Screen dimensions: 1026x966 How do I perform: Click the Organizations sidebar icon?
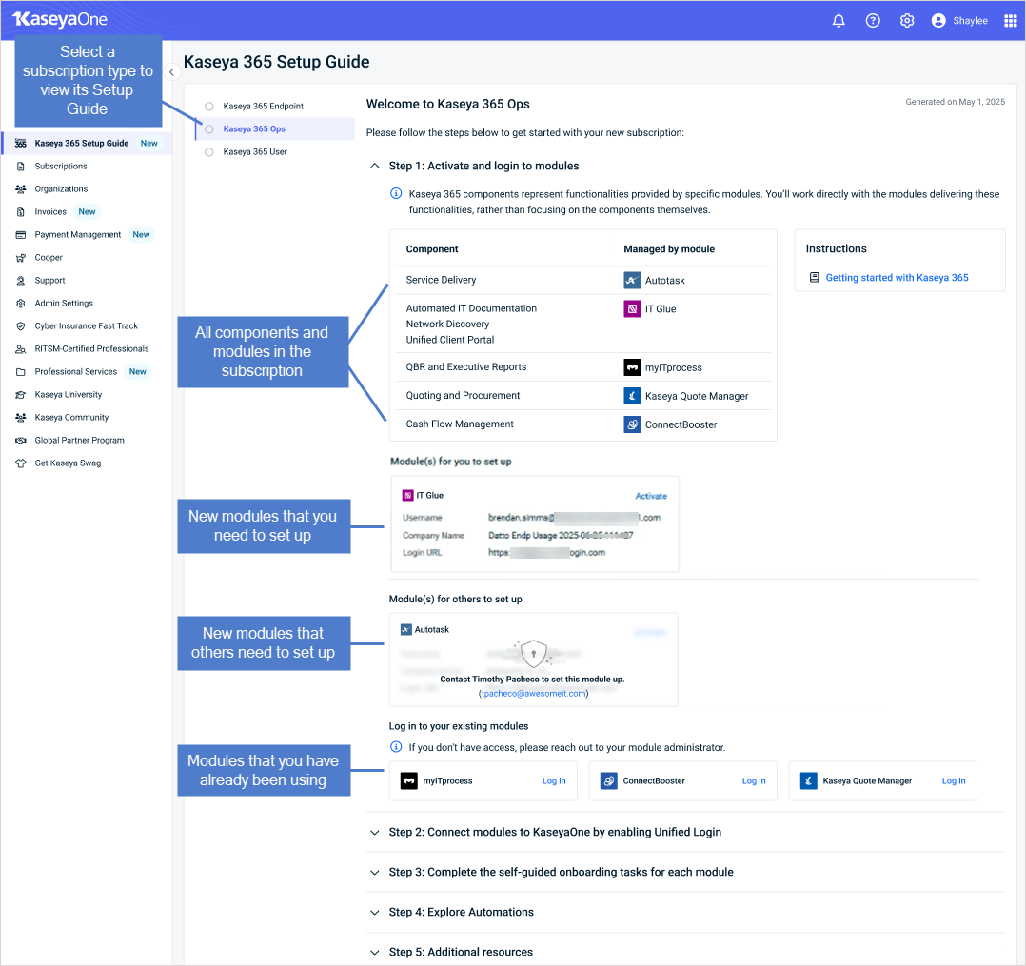tap(20, 189)
